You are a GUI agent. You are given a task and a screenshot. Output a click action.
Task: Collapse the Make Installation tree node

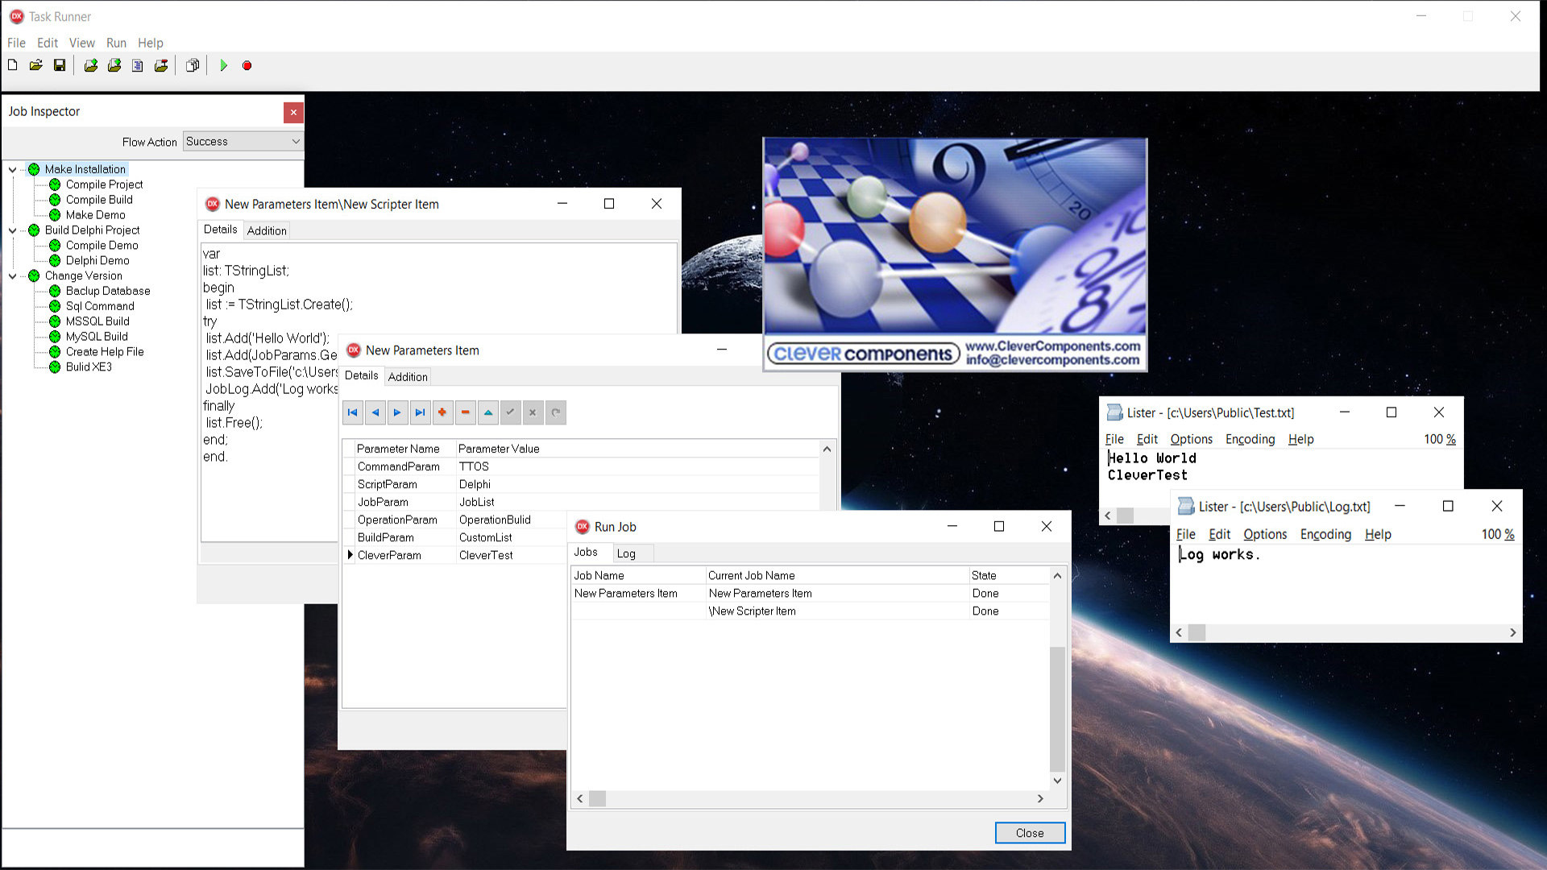point(13,170)
